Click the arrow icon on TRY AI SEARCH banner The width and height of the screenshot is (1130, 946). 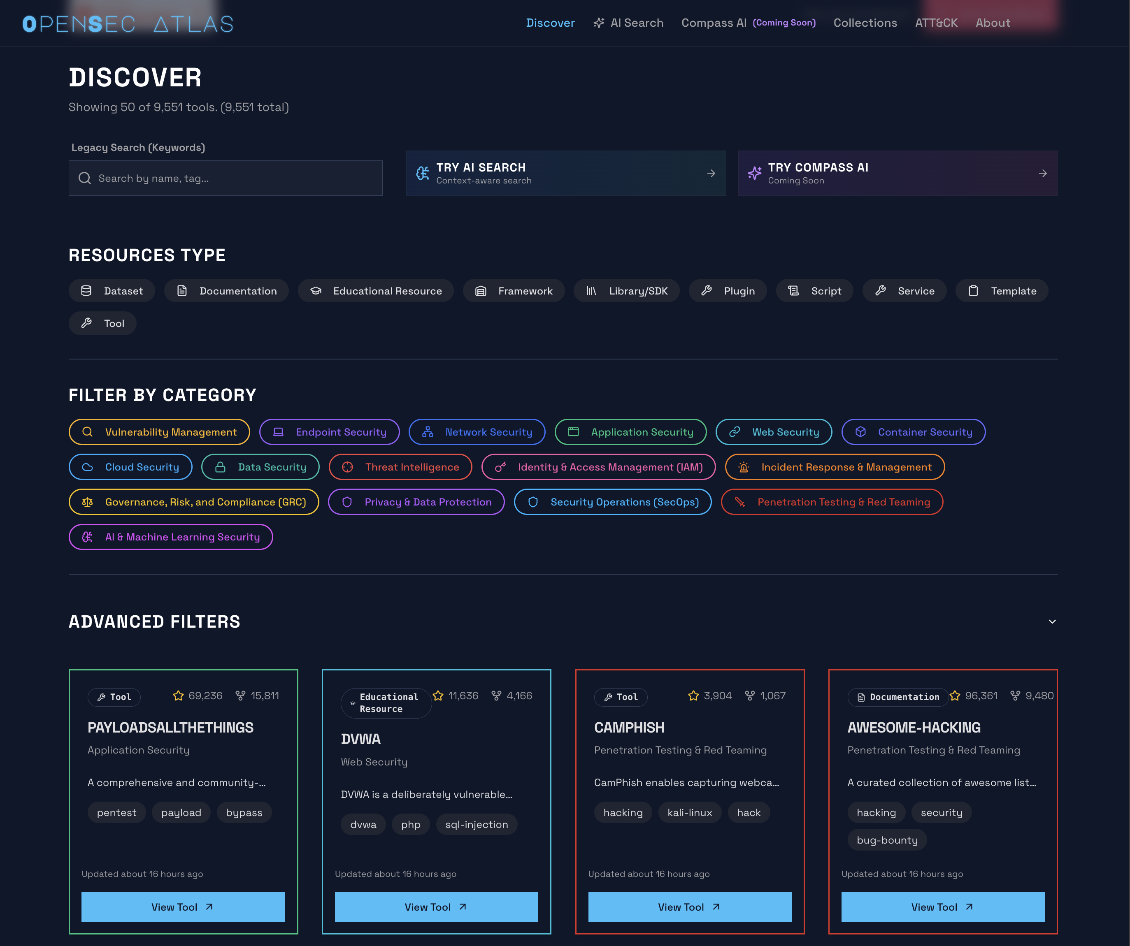tap(711, 173)
